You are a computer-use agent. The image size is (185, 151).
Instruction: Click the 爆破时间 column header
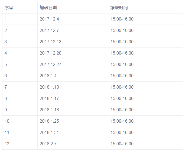coord(145,8)
